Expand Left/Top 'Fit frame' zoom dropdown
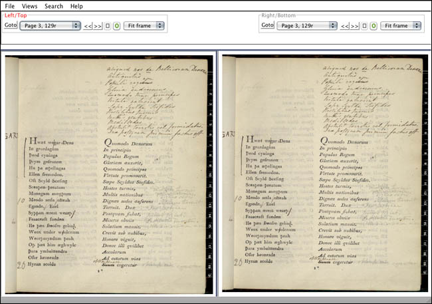Image resolution: width=432 pixels, height=304 pixels. pyautogui.click(x=144, y=26)
